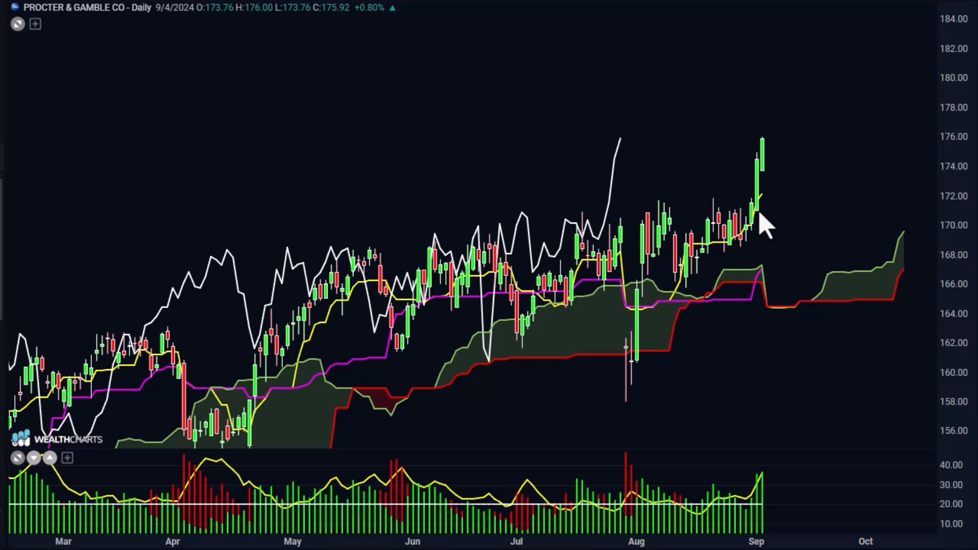
Task: Click the close value 'C:175.92'
Action: pyautogui.click(x=331, y=8)
